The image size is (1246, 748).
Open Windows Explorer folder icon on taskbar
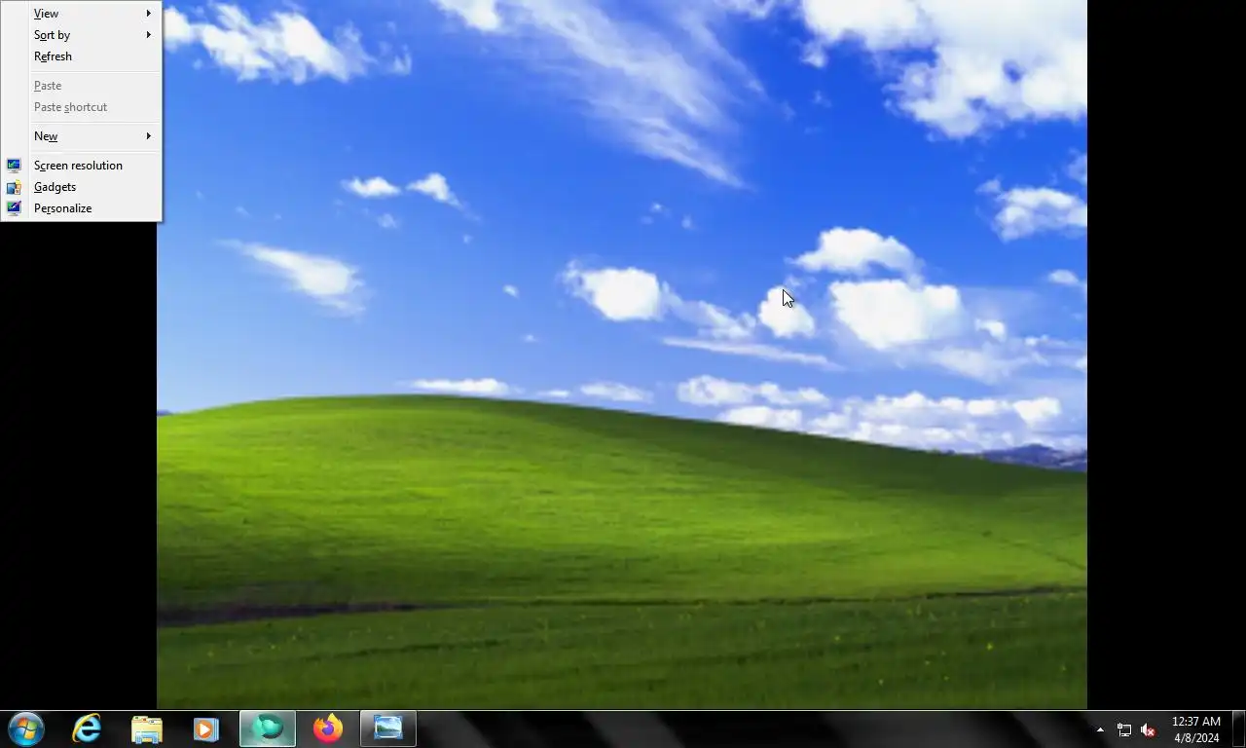point(147,729)
